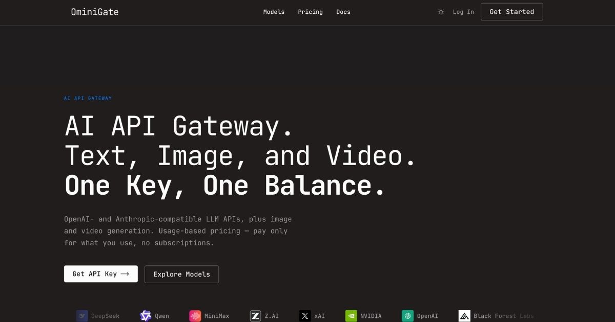Click the DeepSeek provider name text

pyautogui.click(x=105, y=316)
